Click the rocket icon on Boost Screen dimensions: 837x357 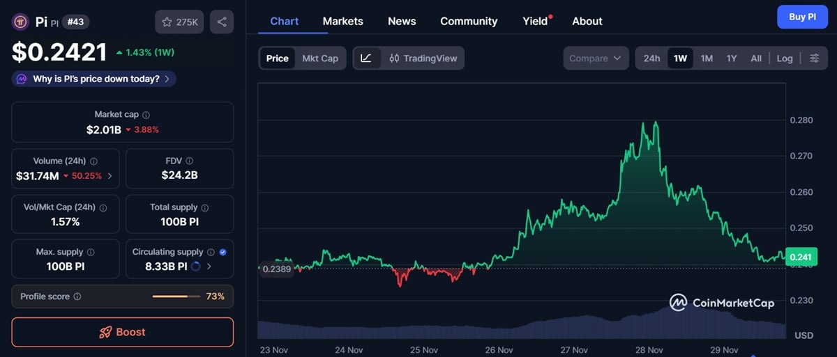105,332
